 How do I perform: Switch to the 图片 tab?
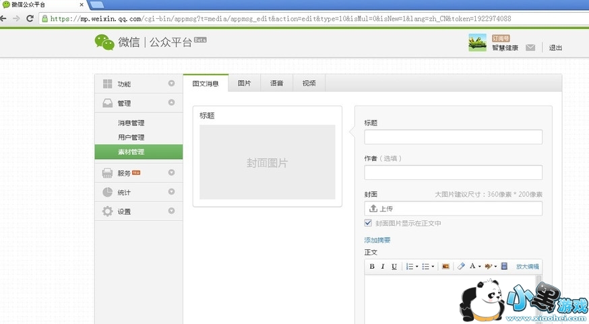tap(244, 84)
